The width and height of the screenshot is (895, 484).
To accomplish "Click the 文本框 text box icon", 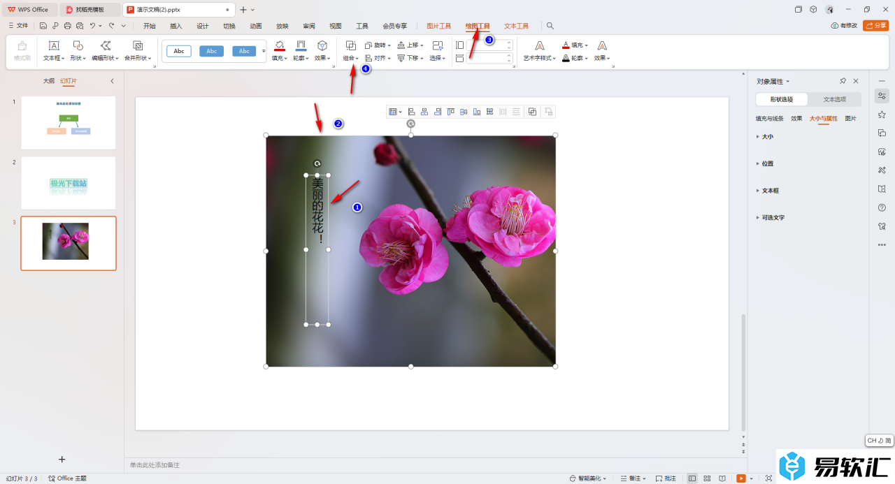I will pos(54,45).
